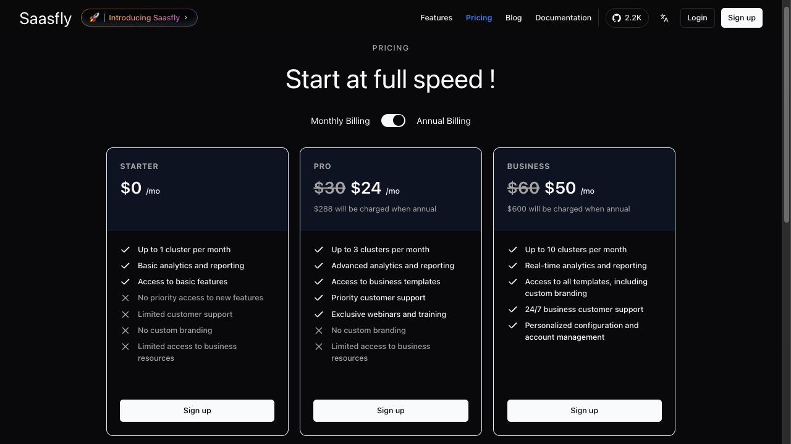Click the rocket icon in the announcement banner

tap(94, 18)
